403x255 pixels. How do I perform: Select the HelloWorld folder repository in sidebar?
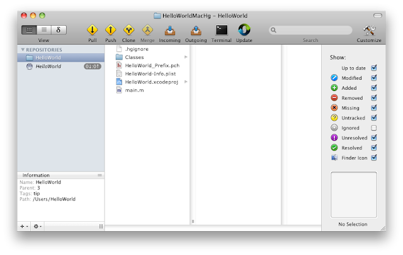(x=61, y=58)
